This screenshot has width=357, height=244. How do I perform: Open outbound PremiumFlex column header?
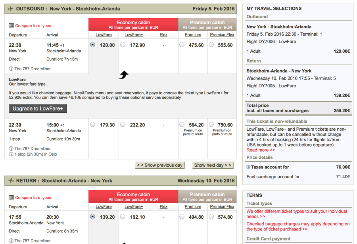tap(222, 35)
